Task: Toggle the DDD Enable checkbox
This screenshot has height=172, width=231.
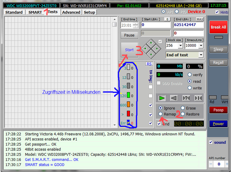Action: (x=159, y=83)
